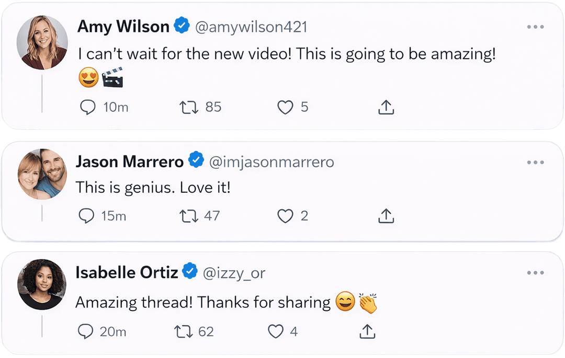Screen dimensions: 565x358
Task: Reply to Amy Wilson's tweet
Action: 87,108
